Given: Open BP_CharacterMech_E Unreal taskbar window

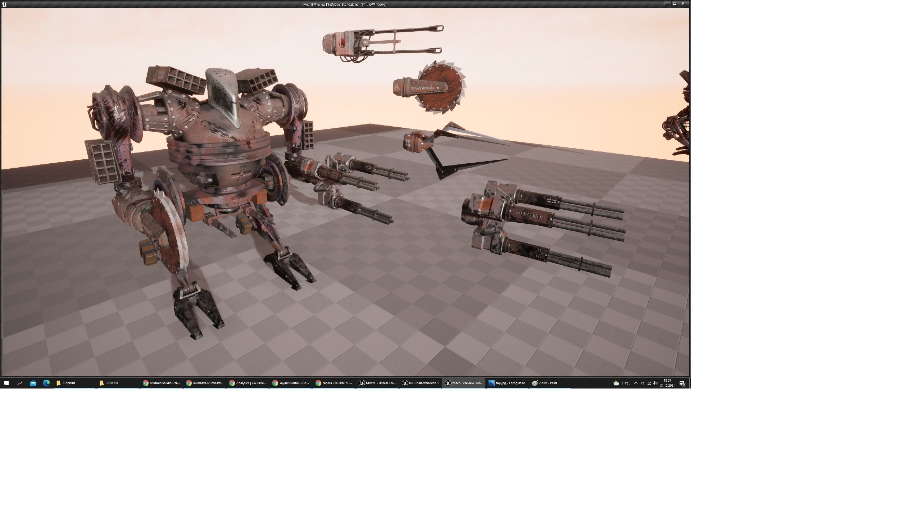Looking at the screenshot, I should [420, 383].
